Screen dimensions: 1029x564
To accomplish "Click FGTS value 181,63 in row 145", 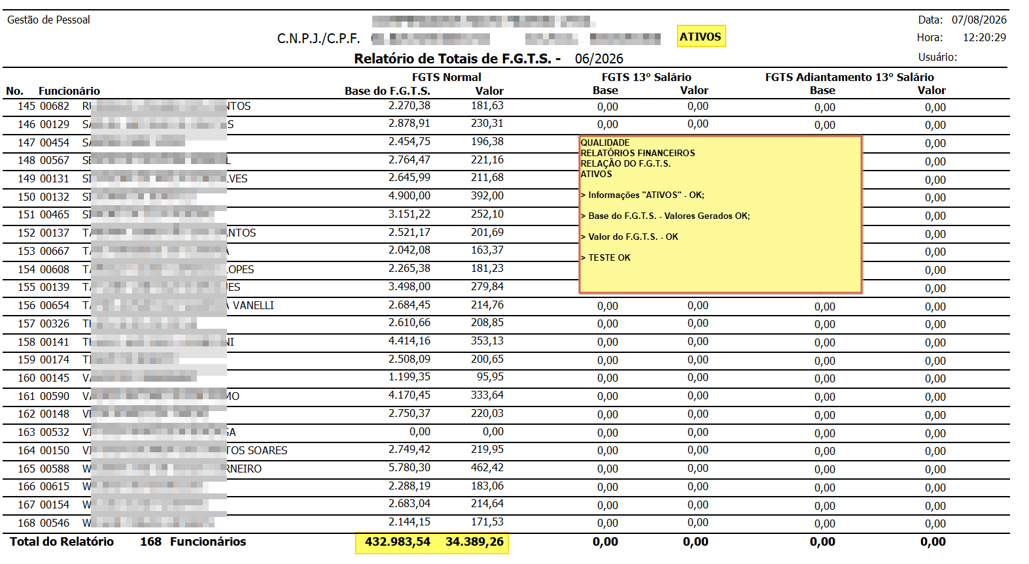I will click(x=487, y=105).
